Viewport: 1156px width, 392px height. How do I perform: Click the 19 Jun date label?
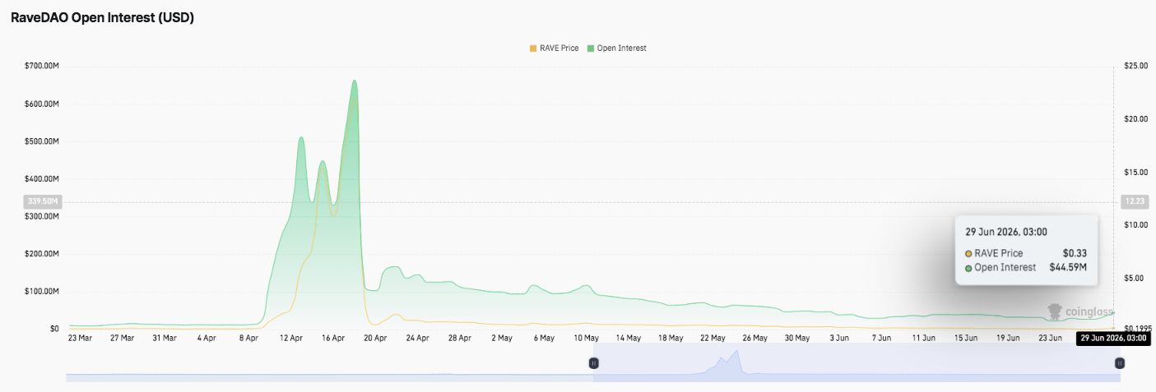(1008, 338)
